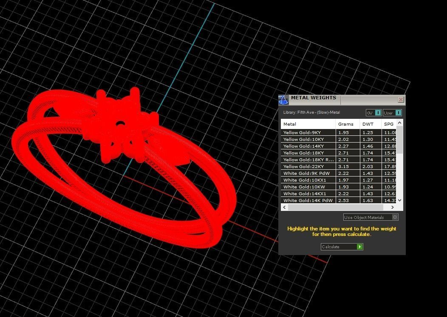Select the White Gold:10KW row
447x317 pixels.
click(x=338, y=187)
